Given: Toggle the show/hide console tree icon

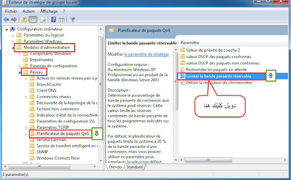Looking at the screenshot, I should (x=33, y=19).
